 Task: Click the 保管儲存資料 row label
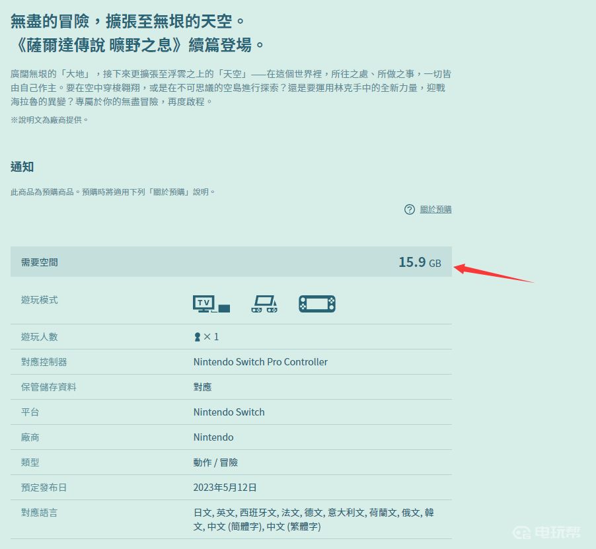coord(49,387)
